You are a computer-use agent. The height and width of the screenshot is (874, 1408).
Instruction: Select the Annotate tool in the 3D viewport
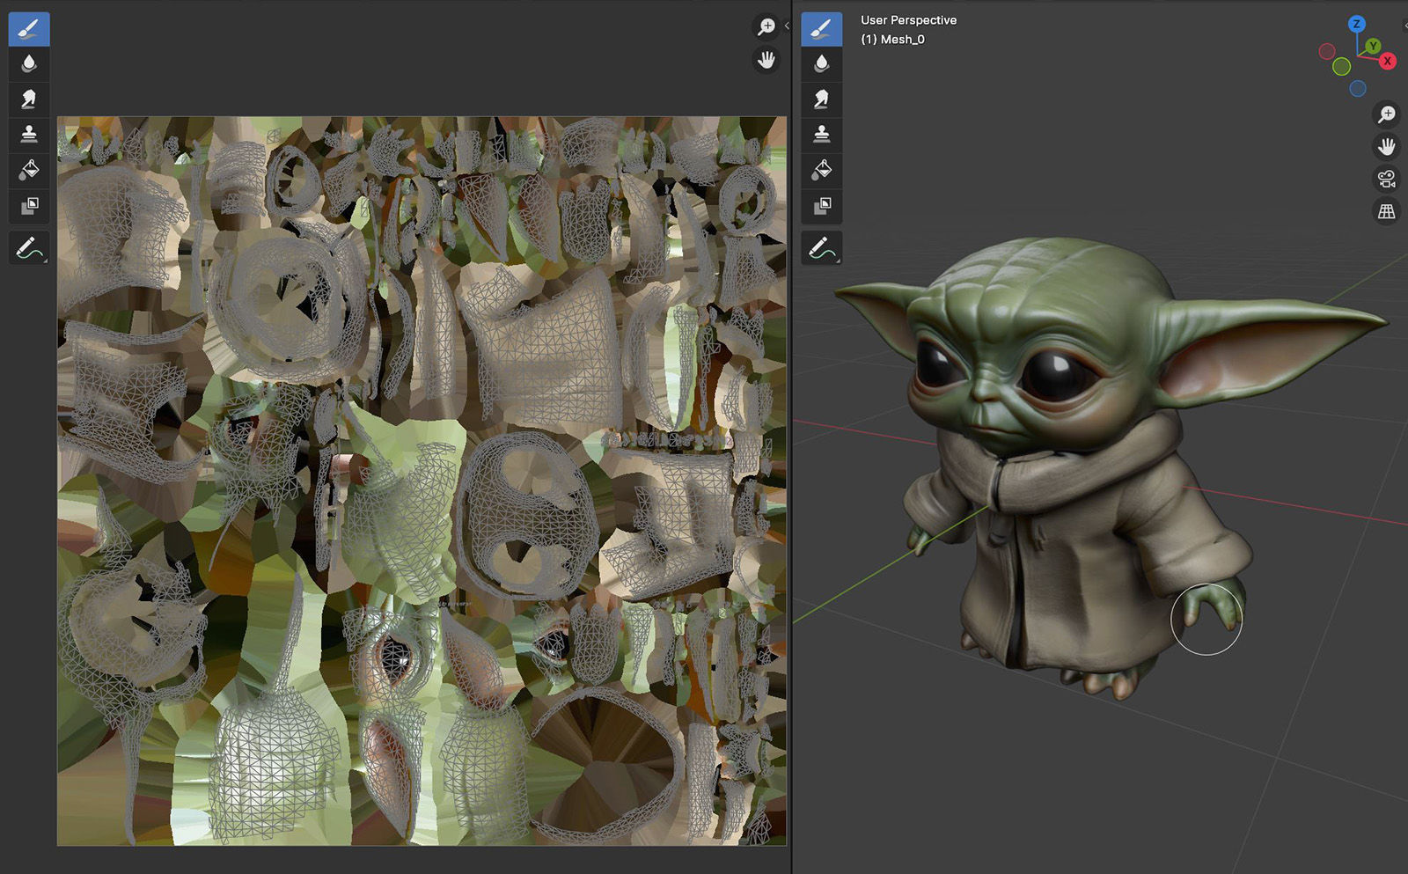pyautogui.click(x=821, y=248)
